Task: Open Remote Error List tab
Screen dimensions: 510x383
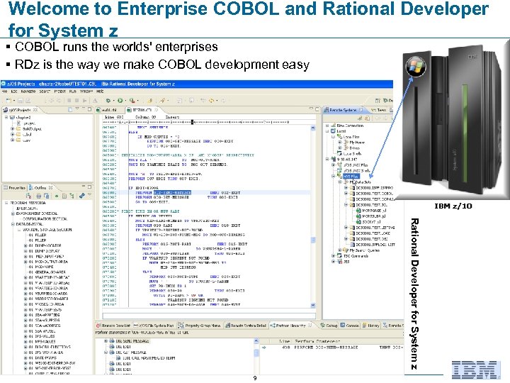Action: tap(113, 326)
